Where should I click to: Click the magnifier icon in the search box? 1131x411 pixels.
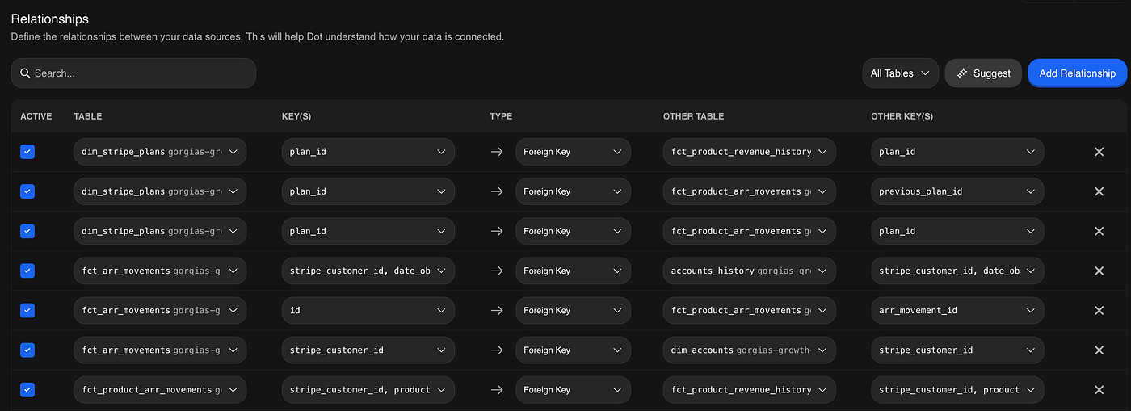[25, 73]
